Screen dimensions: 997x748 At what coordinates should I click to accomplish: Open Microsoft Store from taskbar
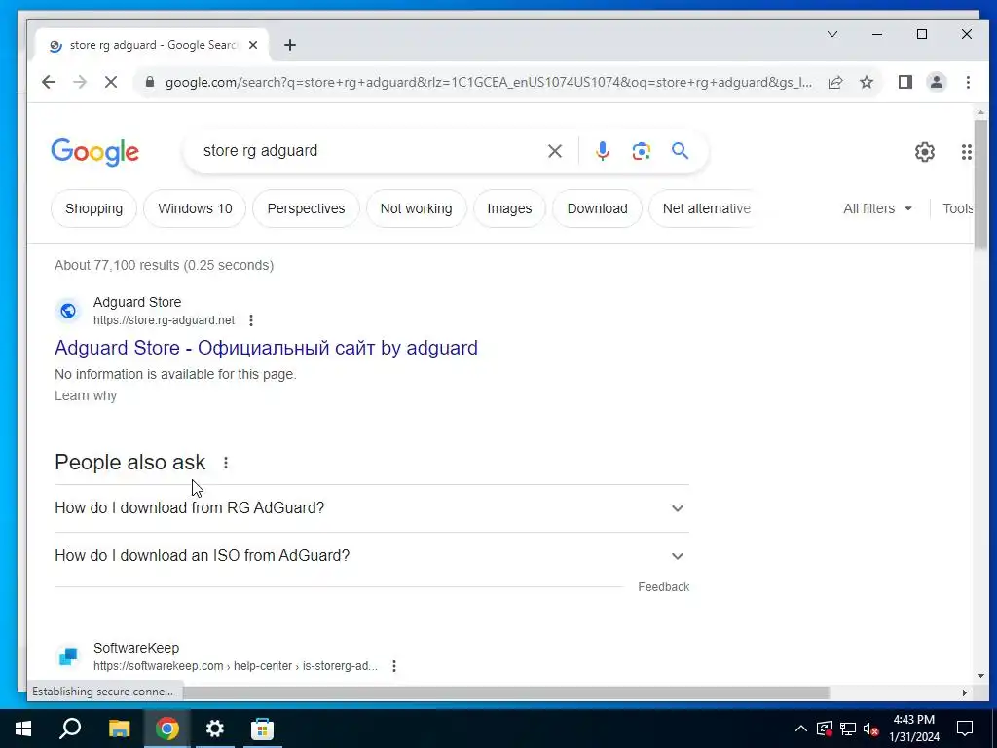[262, 729]
